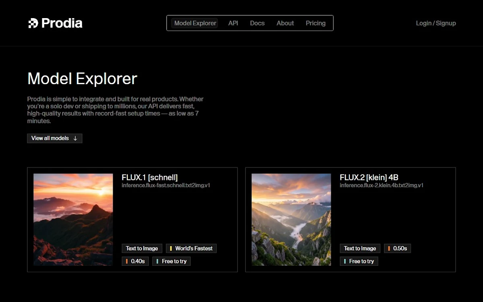Open the Pricing page
This screenshot has height=302, width=483.
click(316, 23)
